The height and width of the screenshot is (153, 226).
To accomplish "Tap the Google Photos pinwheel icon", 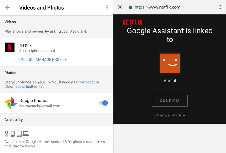I will coord(11,103).
